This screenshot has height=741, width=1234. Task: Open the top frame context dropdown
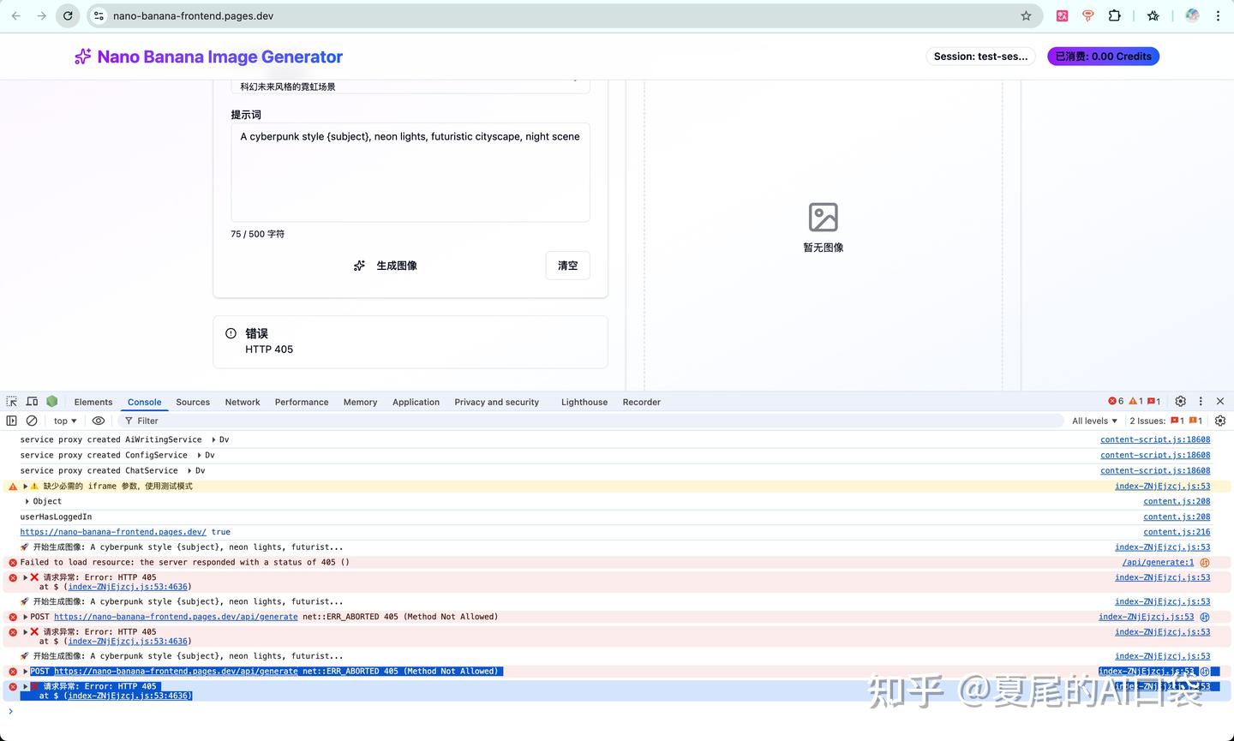point(63,421)
